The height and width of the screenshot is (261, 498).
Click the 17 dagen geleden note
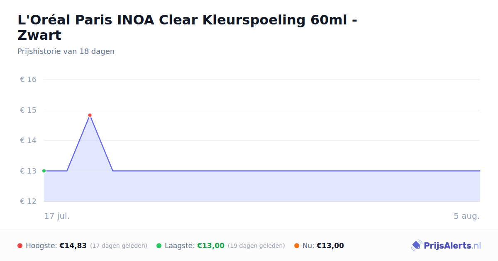tap(119, 246)
